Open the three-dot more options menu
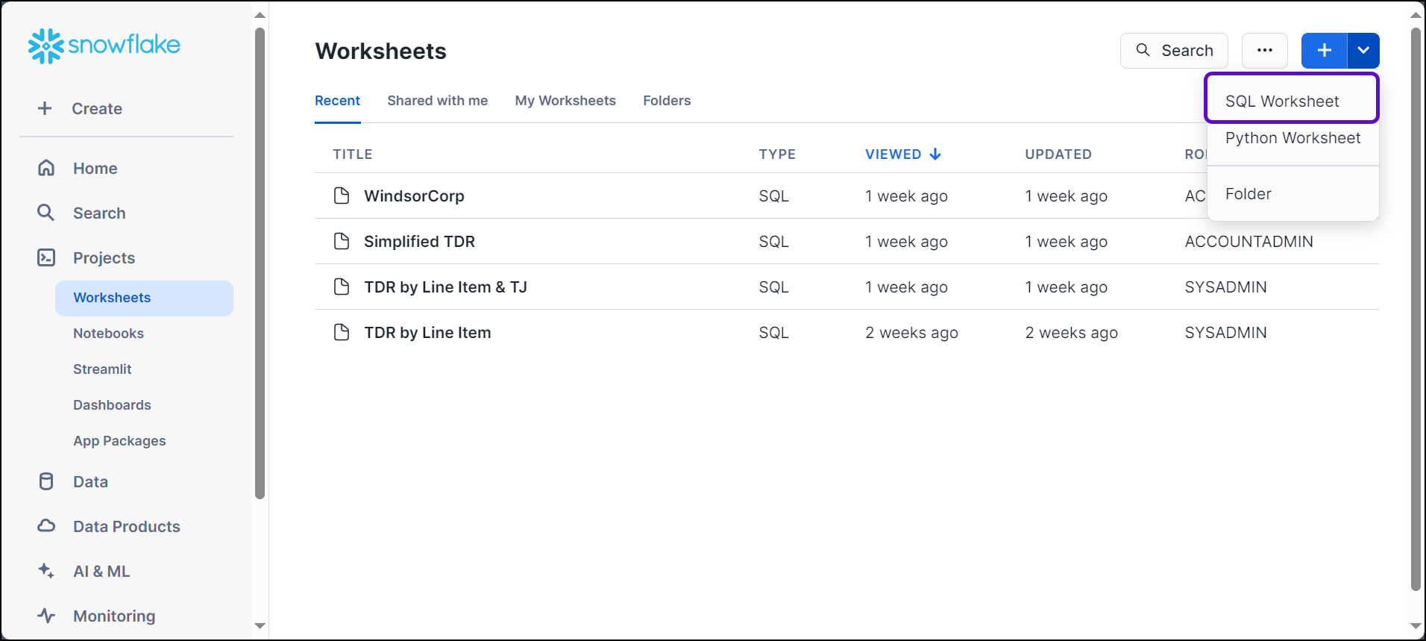Viewport: 1426px width, 641px height. (x=1264, y=51)
